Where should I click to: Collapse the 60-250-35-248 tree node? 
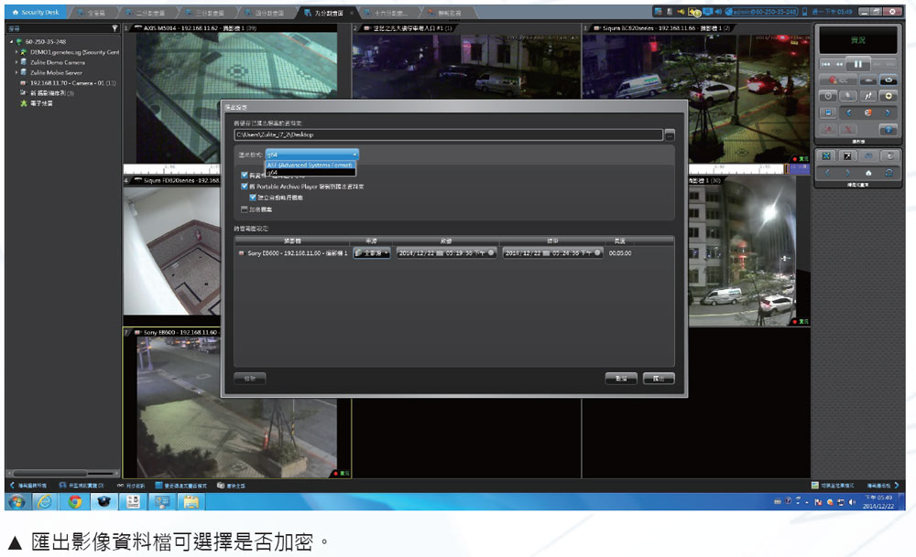coord(12,42)
